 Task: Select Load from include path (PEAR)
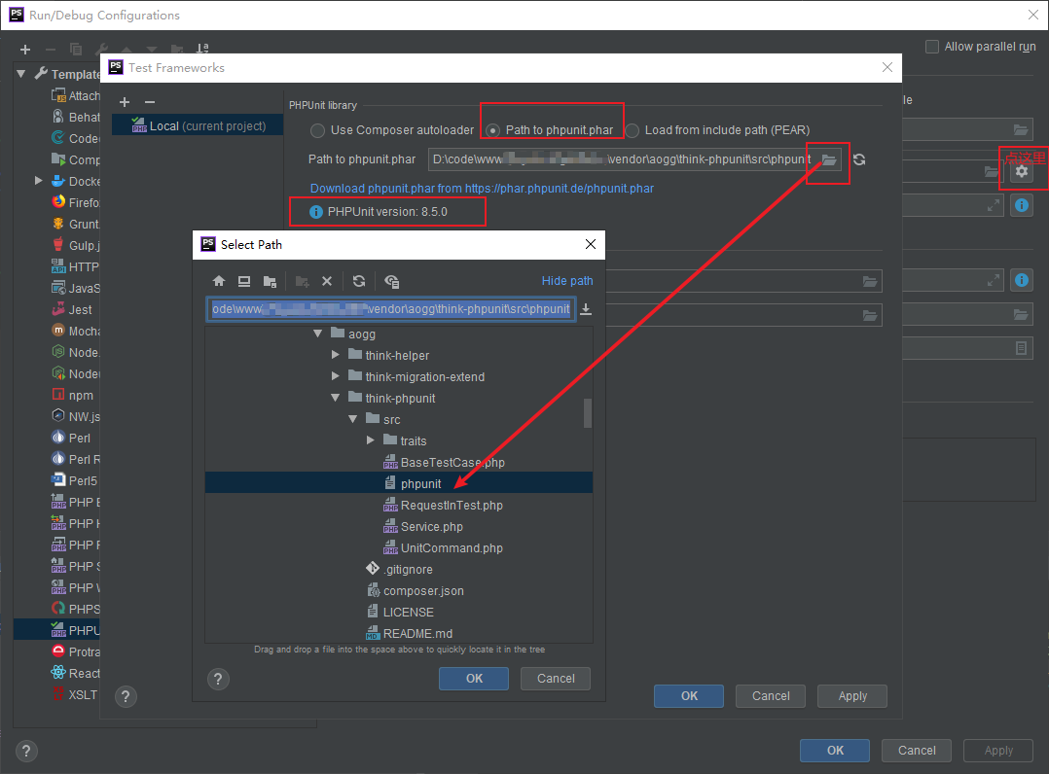633,130
